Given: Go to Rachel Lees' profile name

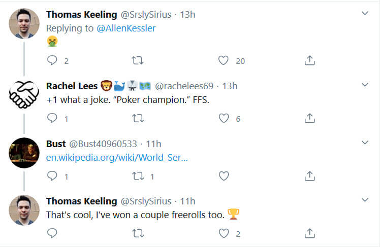Looking at the screenshot, I should pos(71,86).
